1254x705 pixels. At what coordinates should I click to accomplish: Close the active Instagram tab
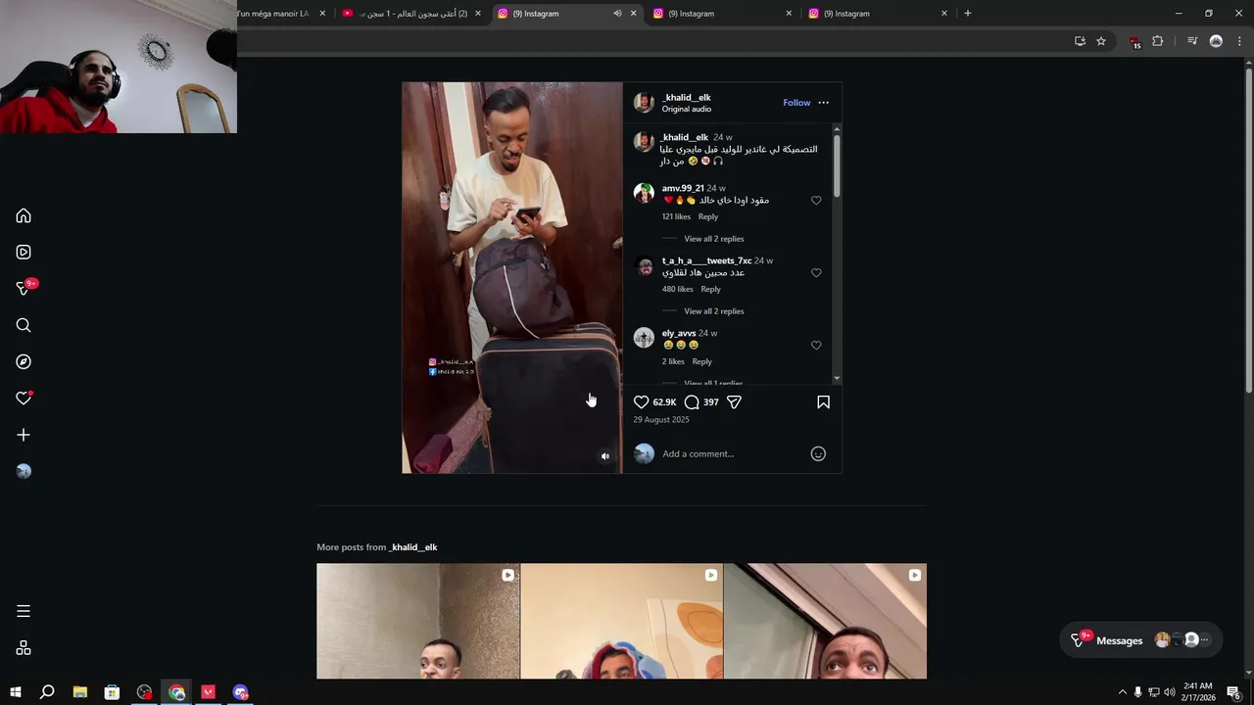[x=633, y=14]
